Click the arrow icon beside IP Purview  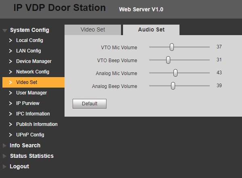(x=11, y=103)
